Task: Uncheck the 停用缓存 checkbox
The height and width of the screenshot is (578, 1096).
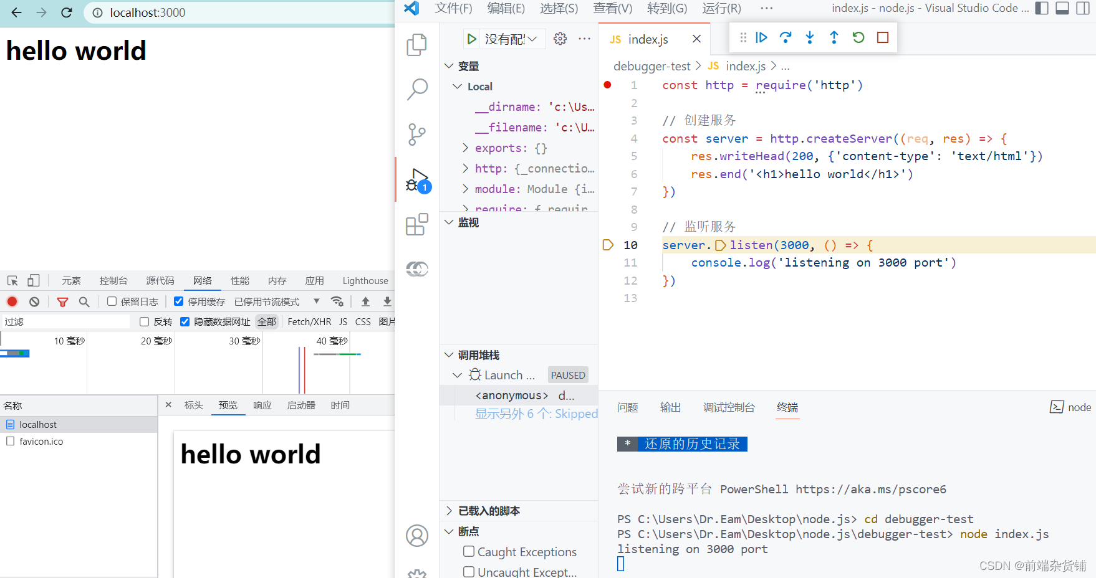Action: (x=178, y=301)
